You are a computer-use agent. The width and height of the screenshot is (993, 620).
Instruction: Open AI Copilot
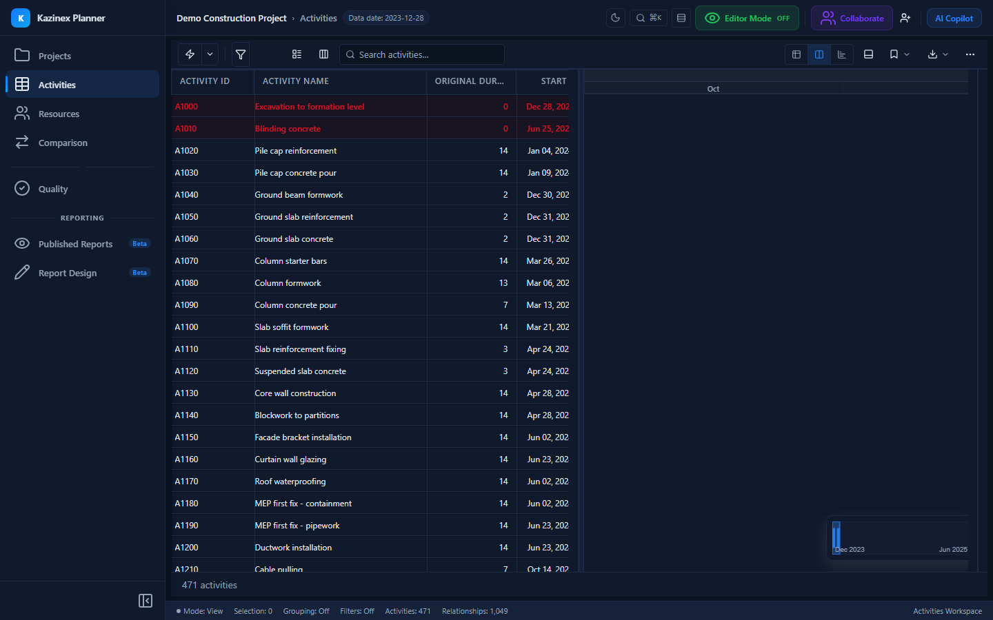tap(954, 18)
